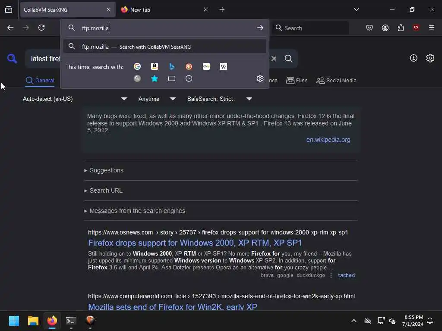Expand Messages from the search engines
Screen dimensions: 442x331
click(x=135, y=211)
